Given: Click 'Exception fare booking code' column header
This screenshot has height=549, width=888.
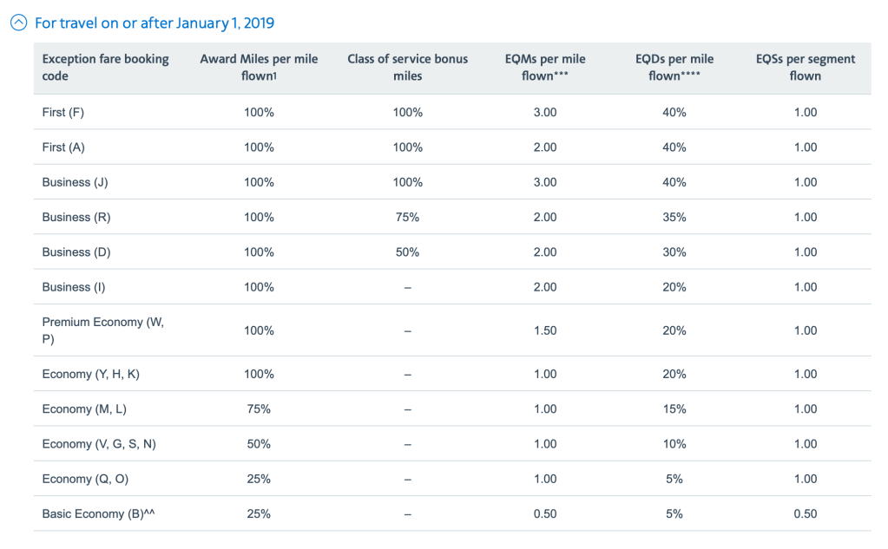Looking at the screenshot, I should point(105,68).
